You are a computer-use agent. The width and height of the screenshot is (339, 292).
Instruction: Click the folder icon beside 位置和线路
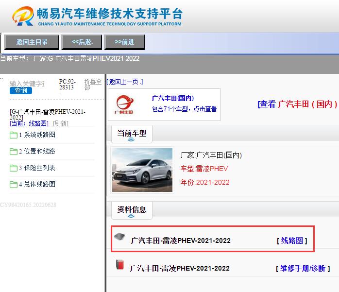[x=14, y=152]
